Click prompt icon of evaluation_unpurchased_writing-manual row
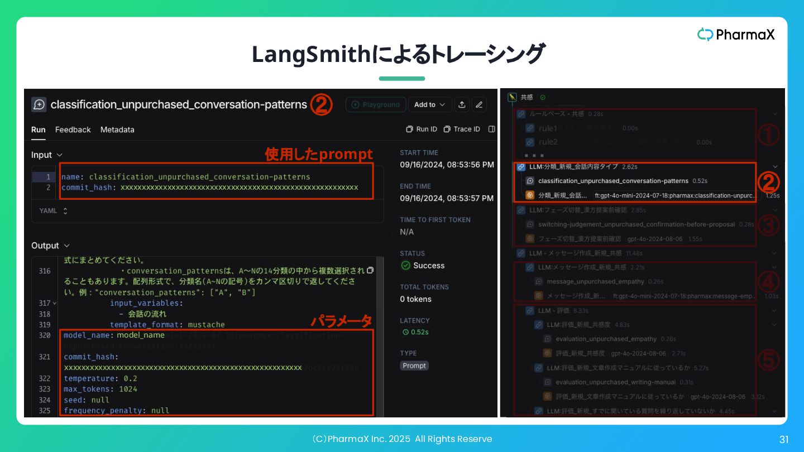This screenshot has height=452, width=804. point(548,382)
